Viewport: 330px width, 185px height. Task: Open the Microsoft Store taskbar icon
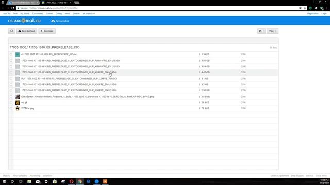tap(55, 181)
